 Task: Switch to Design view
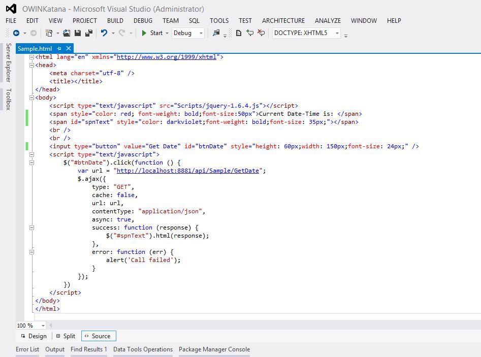34,336
